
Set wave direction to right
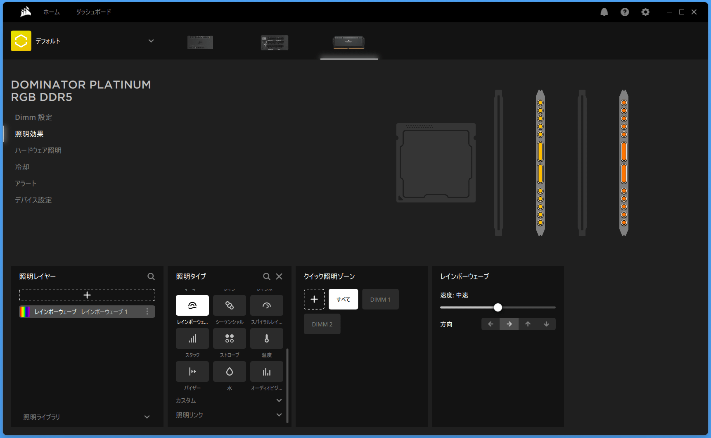pos(509,324)
